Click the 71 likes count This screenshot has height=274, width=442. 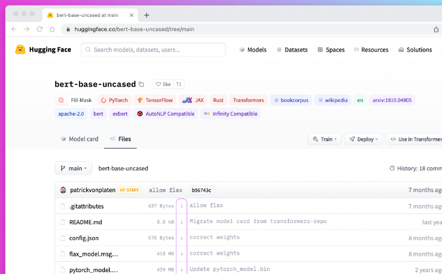click(179, 84)
